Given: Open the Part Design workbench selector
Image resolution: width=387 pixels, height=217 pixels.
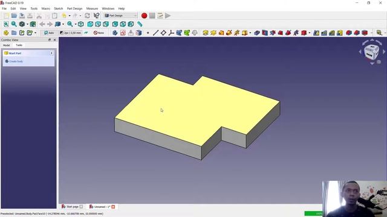Looking at the screenshot, I should point(120,16).
